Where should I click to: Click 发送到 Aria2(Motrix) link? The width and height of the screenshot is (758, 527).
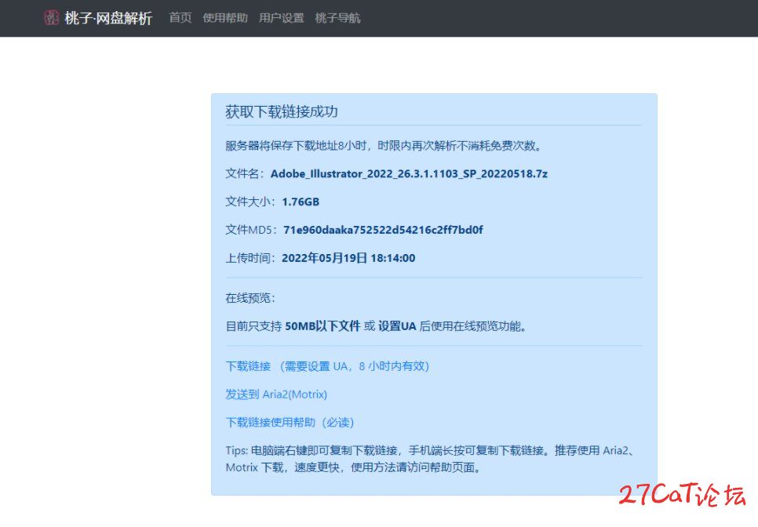(276, 394)
